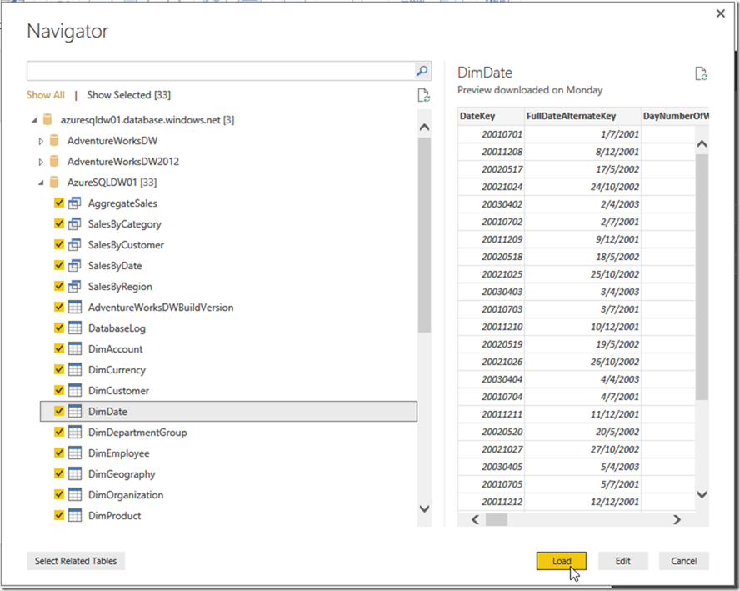Click the DimGeography table icon
Viewport: 740px width, 591px height.
coord(75,473)
